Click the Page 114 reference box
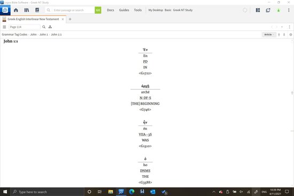The height and width of the screenshot is (196, 294). (x=25, y=27)
